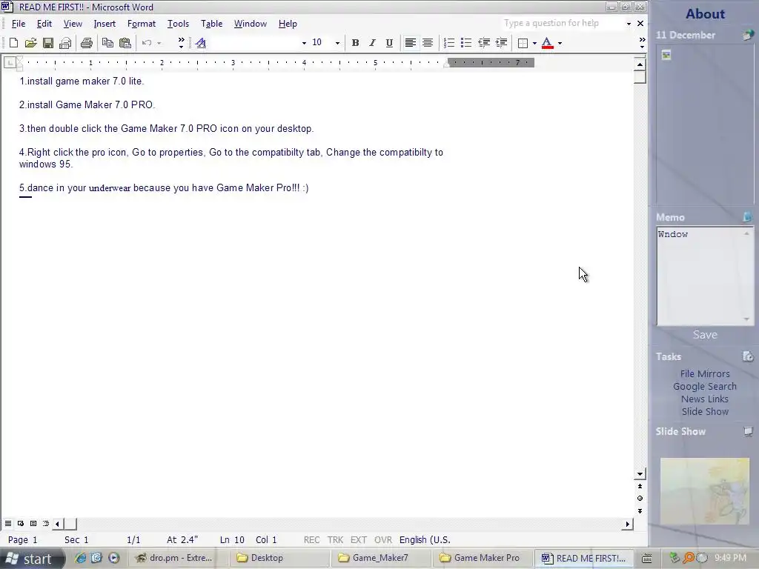Open the Window menu
The height and width of the screenshot is (569, 759).
251,24
